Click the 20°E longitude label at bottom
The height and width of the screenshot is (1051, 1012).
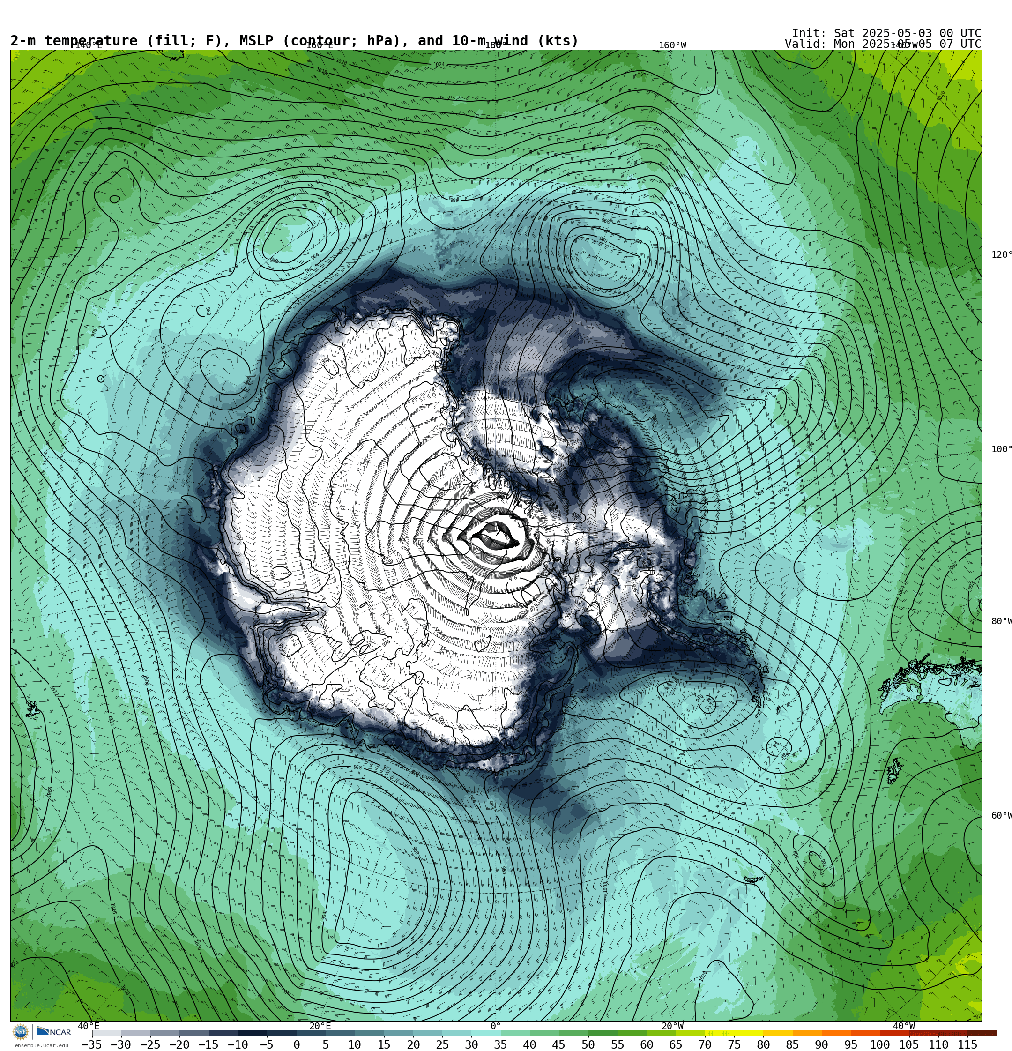point(320,1026)
